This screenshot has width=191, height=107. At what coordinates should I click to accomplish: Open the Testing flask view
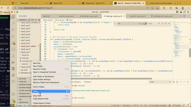point(13,56)
